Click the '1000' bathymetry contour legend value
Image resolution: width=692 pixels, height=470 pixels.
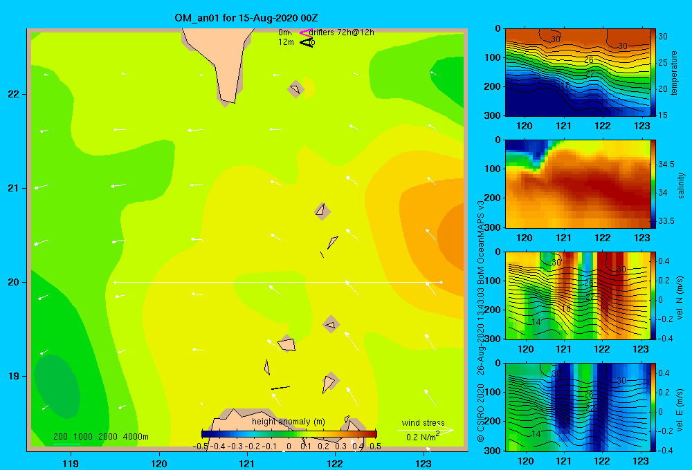pyautogui.click(x=83, y=437)
